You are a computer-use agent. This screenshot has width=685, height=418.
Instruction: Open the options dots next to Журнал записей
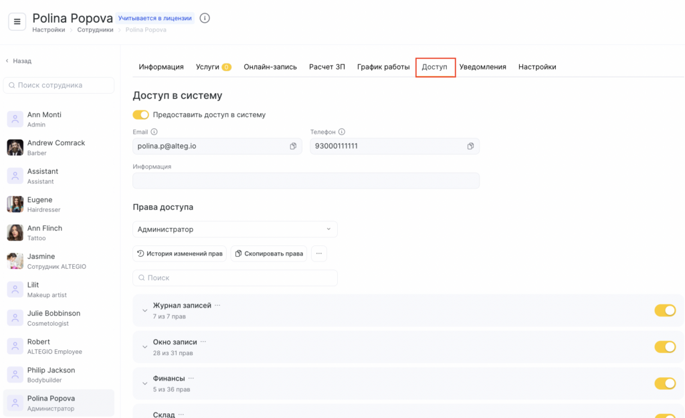pos(217,306)
